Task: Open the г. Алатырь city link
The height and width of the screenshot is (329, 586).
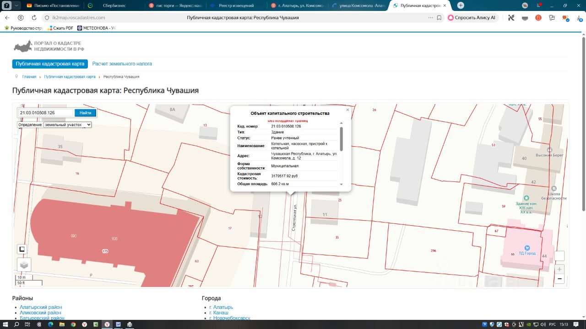Action: (221, 307)
